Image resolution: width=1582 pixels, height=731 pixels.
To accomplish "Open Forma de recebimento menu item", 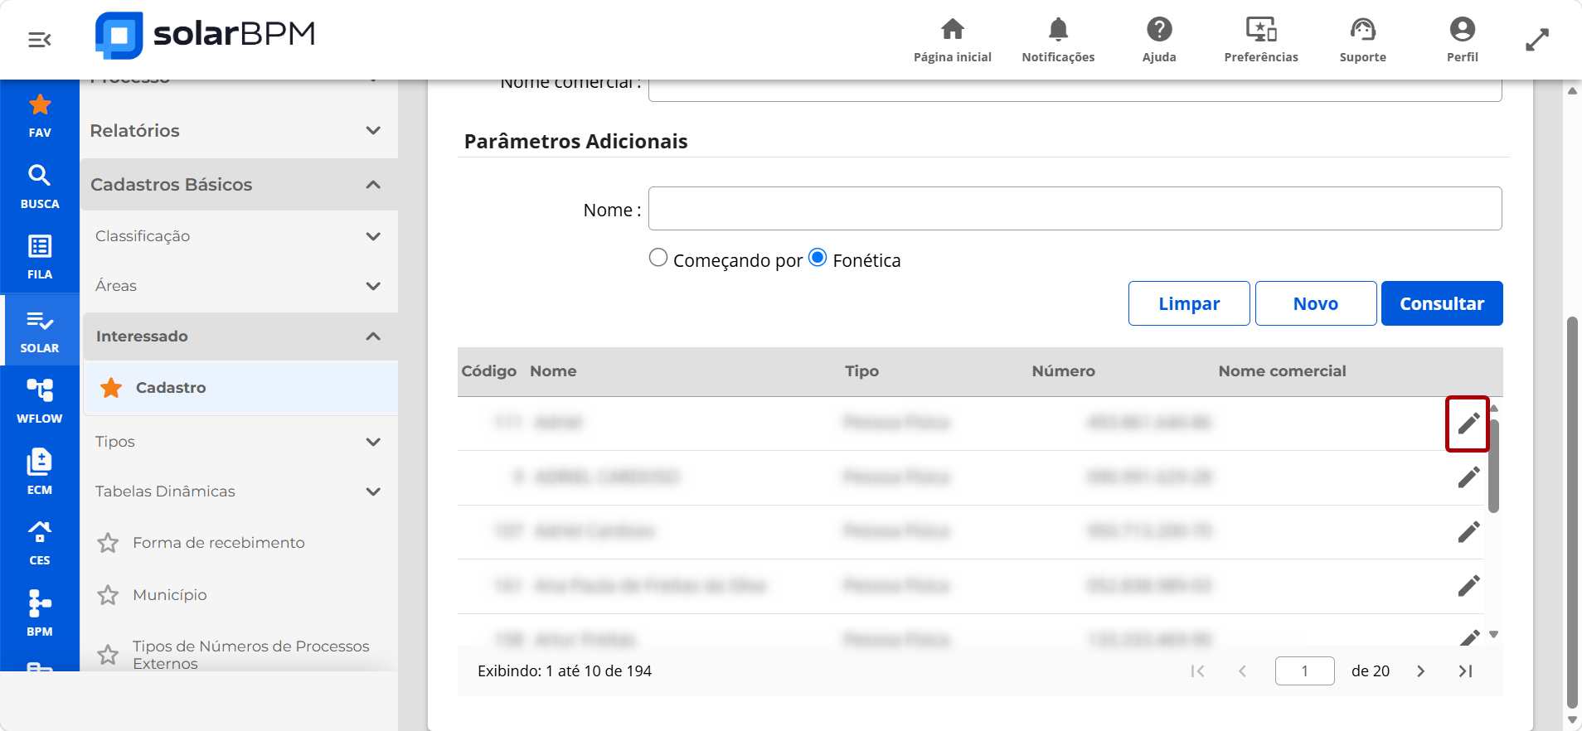I will (x=218, y=543).
